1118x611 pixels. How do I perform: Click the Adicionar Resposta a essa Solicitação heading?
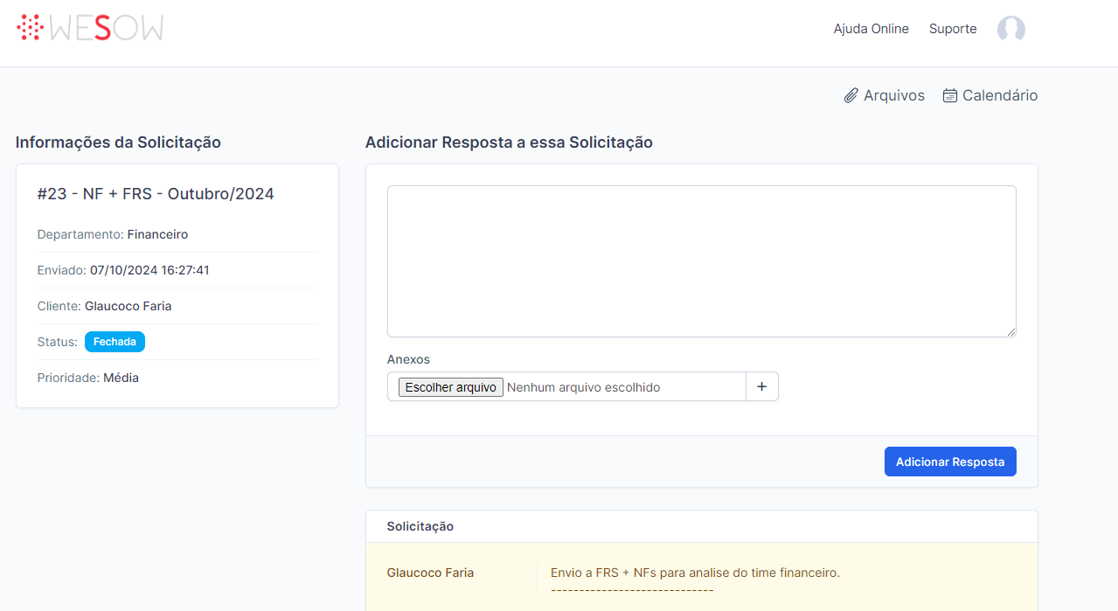point(509,142)
